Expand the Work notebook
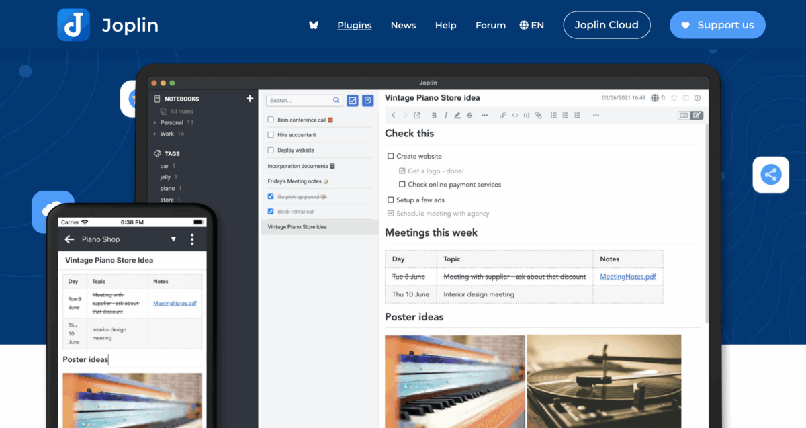Viewport: 806px width, 428px height. point(155,134)
